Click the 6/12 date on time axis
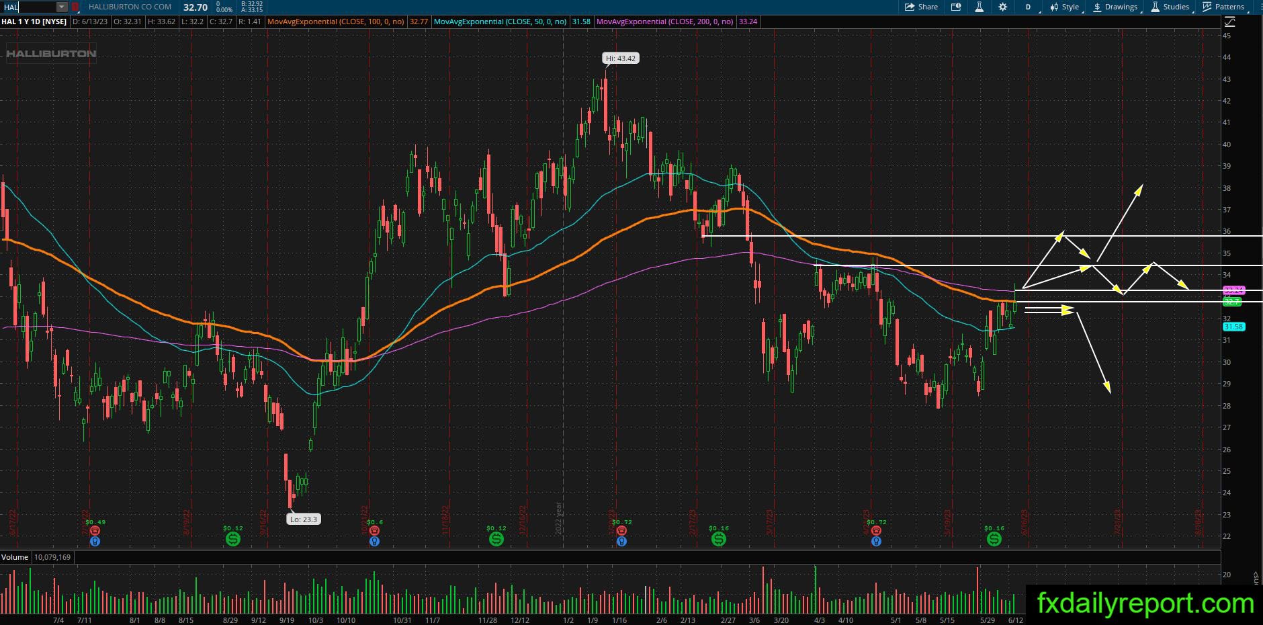1263x625 pixels. 1015,620
